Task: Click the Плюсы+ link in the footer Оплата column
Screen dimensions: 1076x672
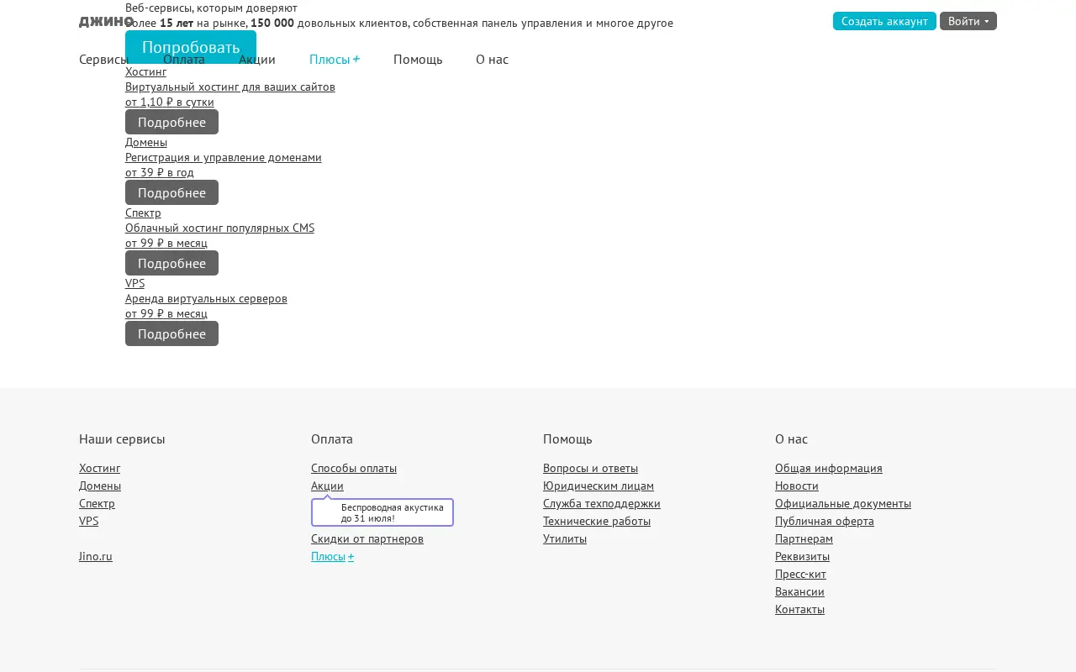Action: point(333,556)
